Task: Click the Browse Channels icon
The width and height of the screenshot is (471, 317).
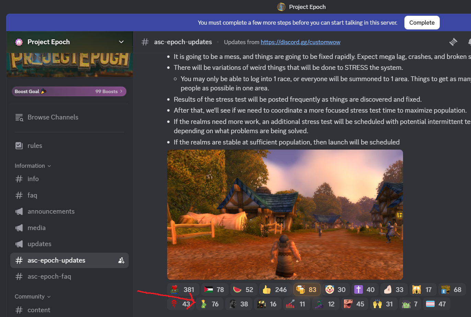Action: (x=19, y=117)
